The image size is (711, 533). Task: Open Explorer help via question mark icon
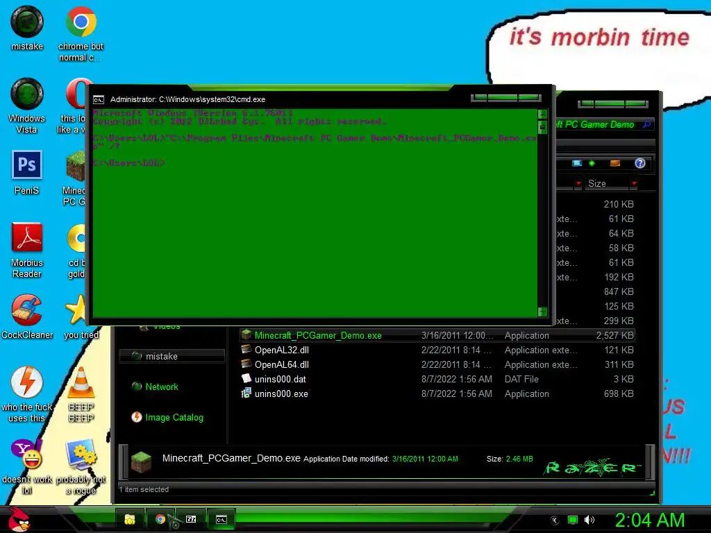pyautogui.click(x=639, y=163)
